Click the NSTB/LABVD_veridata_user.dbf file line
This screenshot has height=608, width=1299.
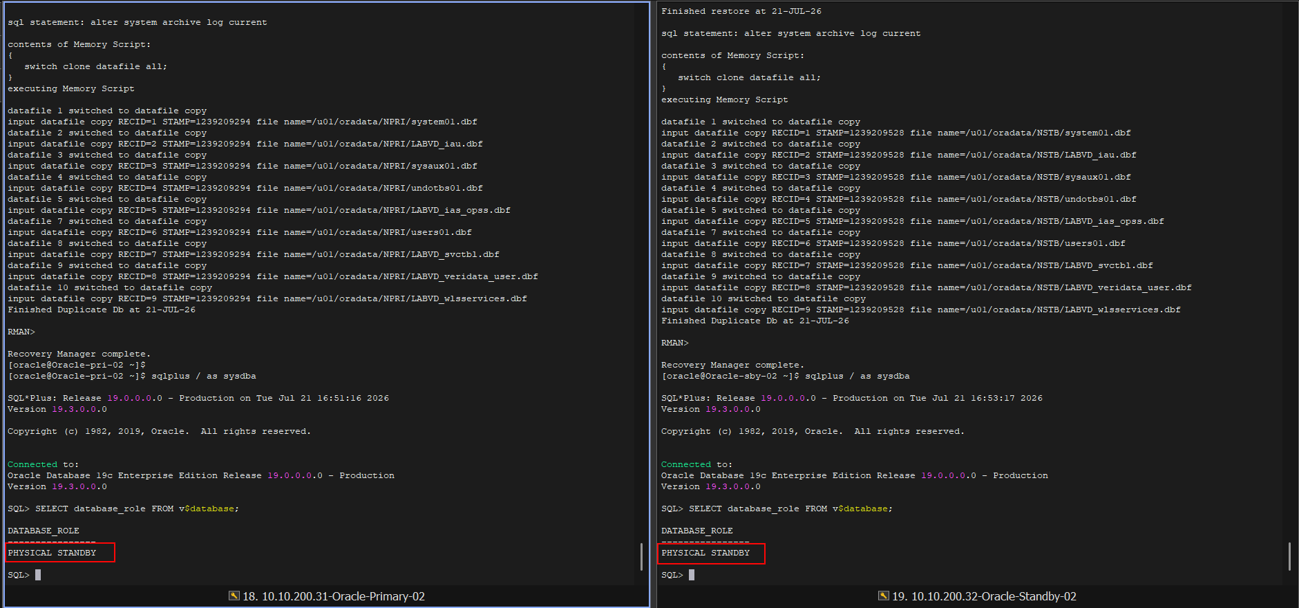[x=927, y=287]
